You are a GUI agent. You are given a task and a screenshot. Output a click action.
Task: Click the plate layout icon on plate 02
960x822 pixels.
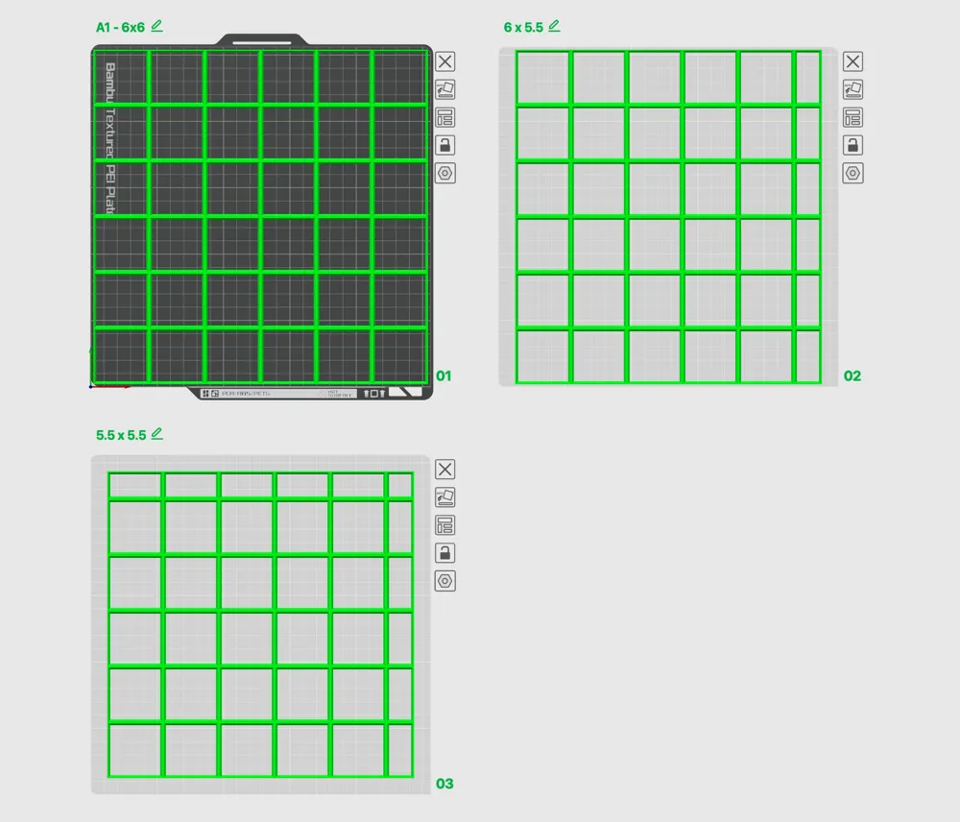[852, 117]
